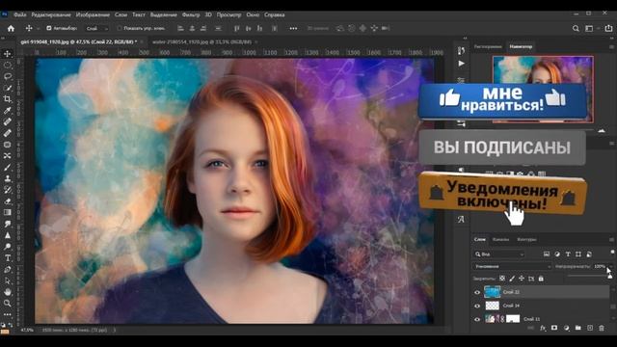Select the Type tool
Image resolution: width=617 pixels, height=347 pixels.
coord(8,258)
